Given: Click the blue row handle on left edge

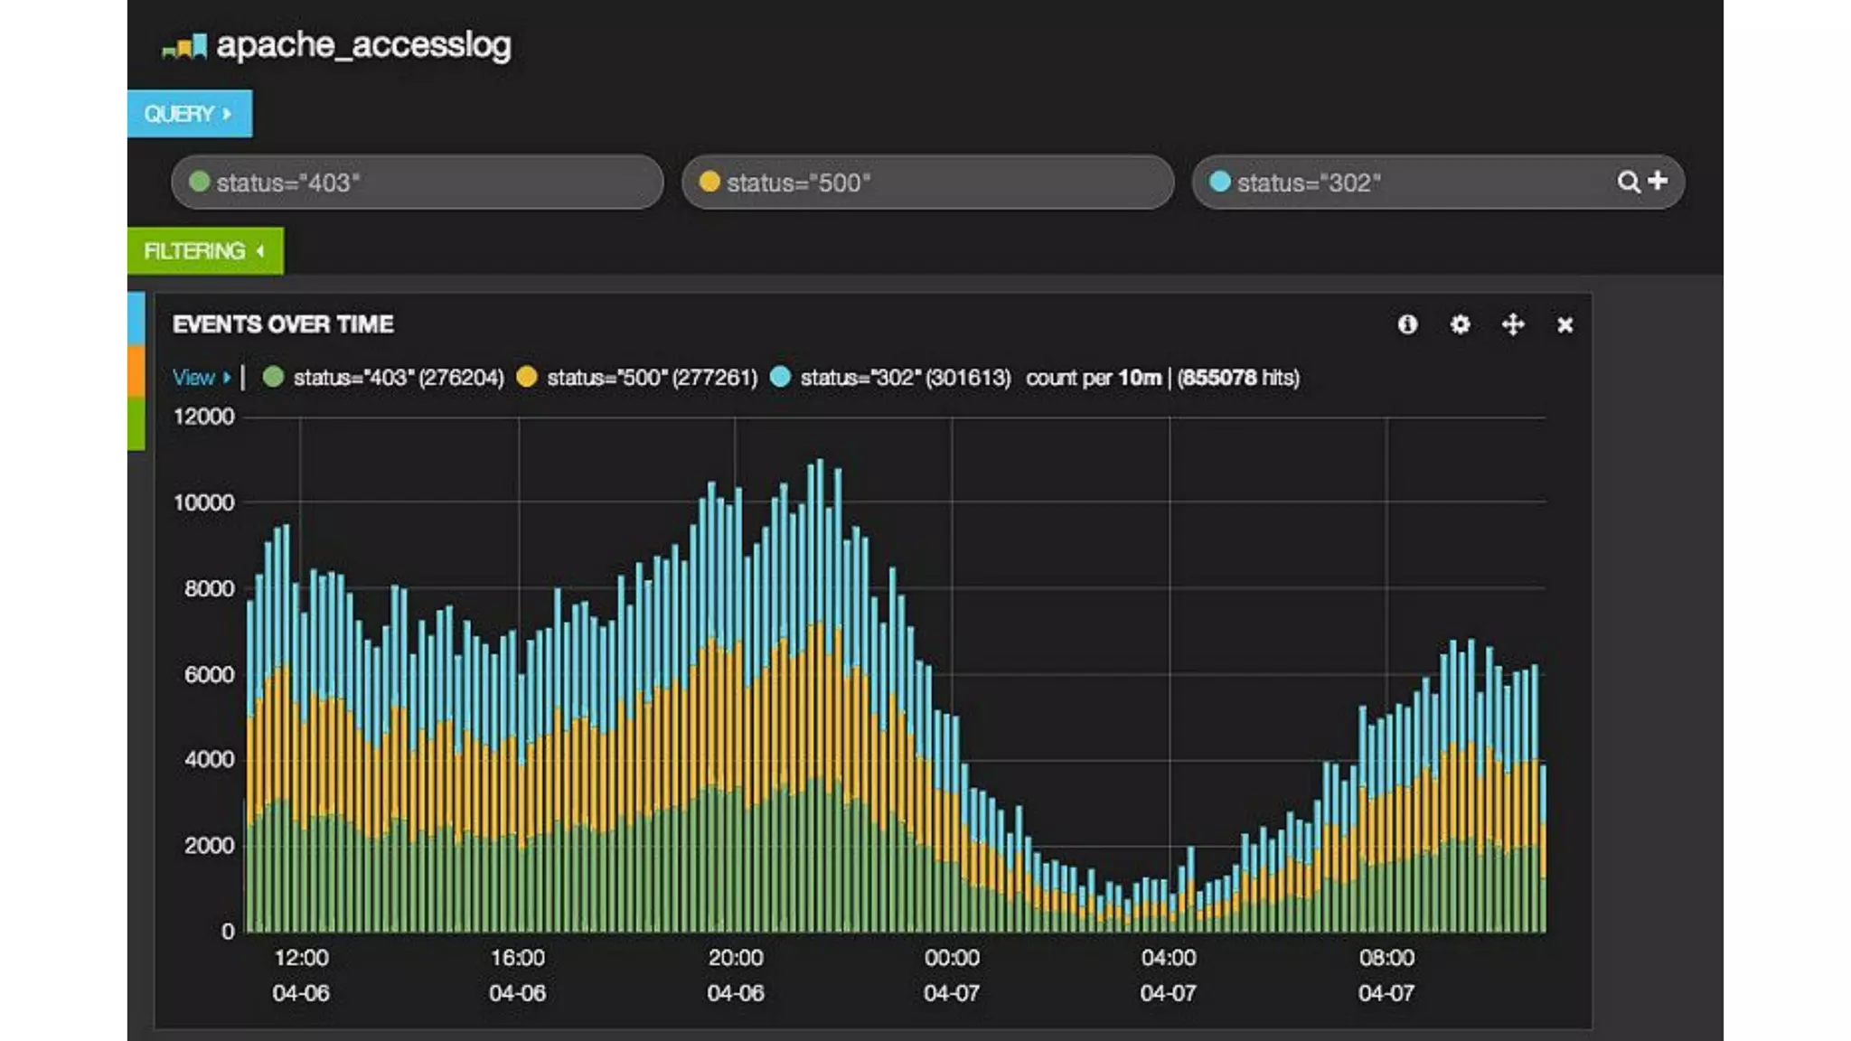Looking at the screenshot, I should 136,318.
